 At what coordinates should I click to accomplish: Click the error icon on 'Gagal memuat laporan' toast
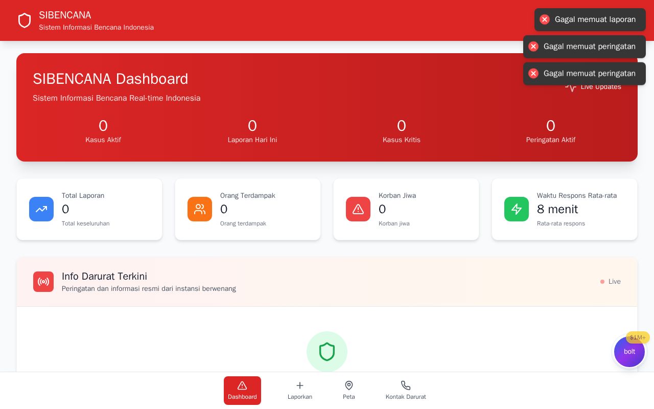click(x=545, y=19)
